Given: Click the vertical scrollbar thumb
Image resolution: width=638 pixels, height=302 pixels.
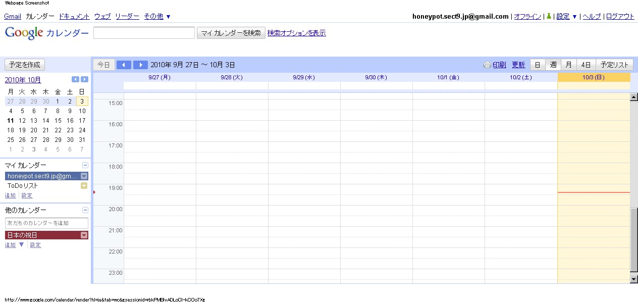Looking at the screenshot, I should tap(633, 240).
